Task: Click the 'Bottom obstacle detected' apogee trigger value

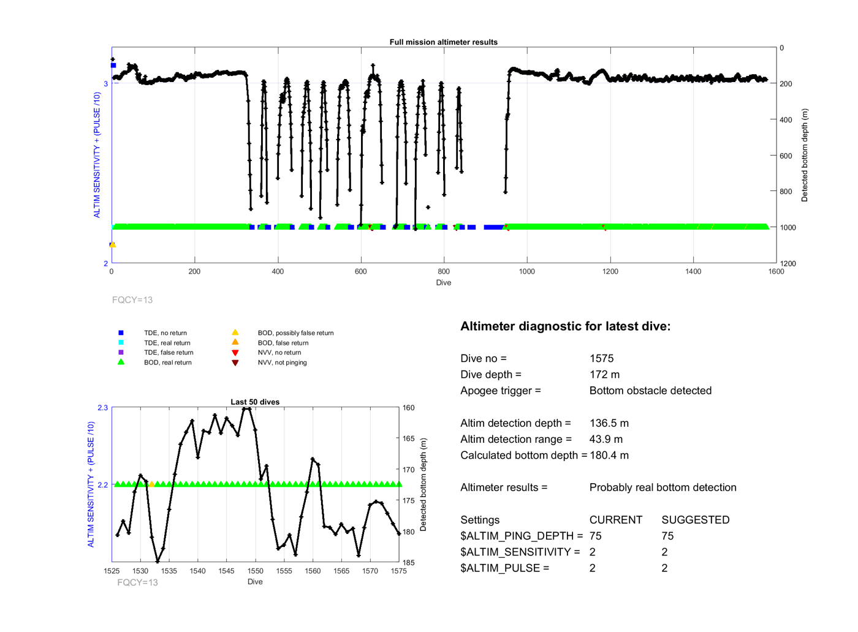Action: [x=650, y=391]
